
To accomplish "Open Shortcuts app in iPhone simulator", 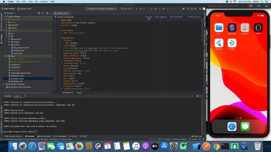I will pyautogui.click(x=232, y=27).
